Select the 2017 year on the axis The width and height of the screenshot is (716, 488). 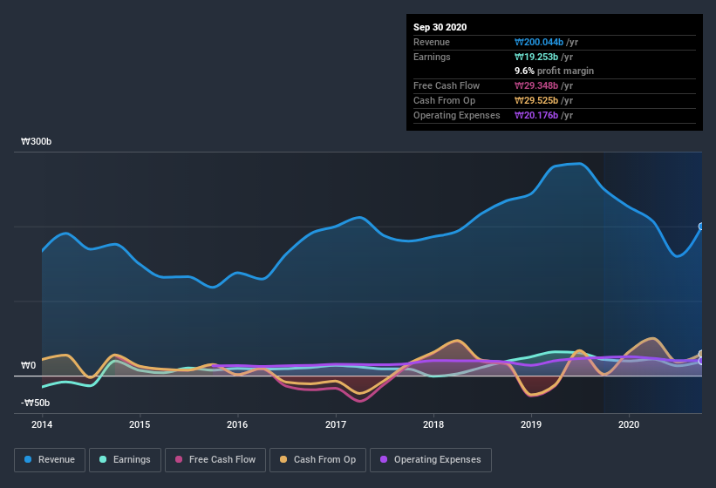(x=336, y=424)
